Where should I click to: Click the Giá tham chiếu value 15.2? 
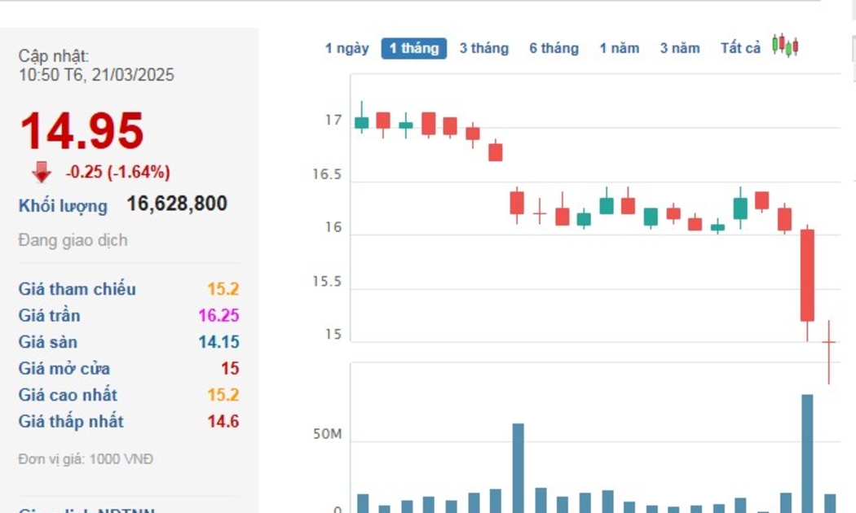click(x=223, y=289)
